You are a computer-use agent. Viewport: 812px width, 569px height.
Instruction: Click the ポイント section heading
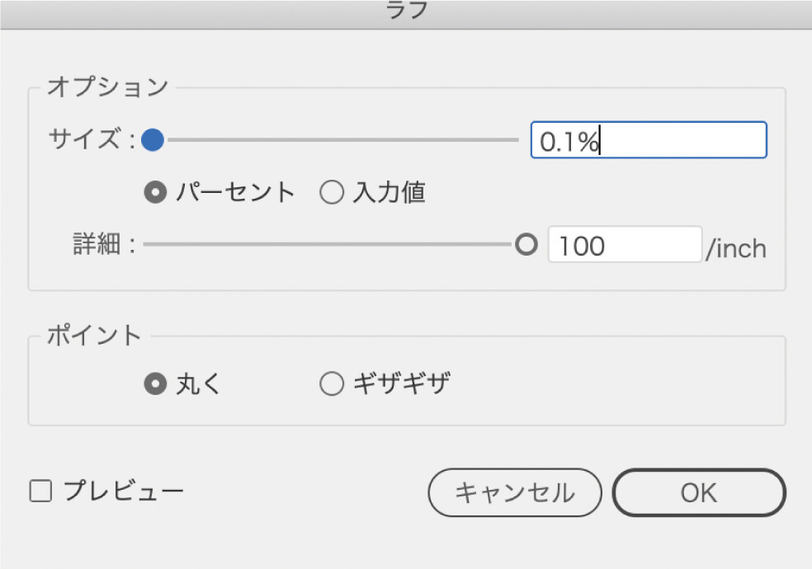tap(94, 336)
